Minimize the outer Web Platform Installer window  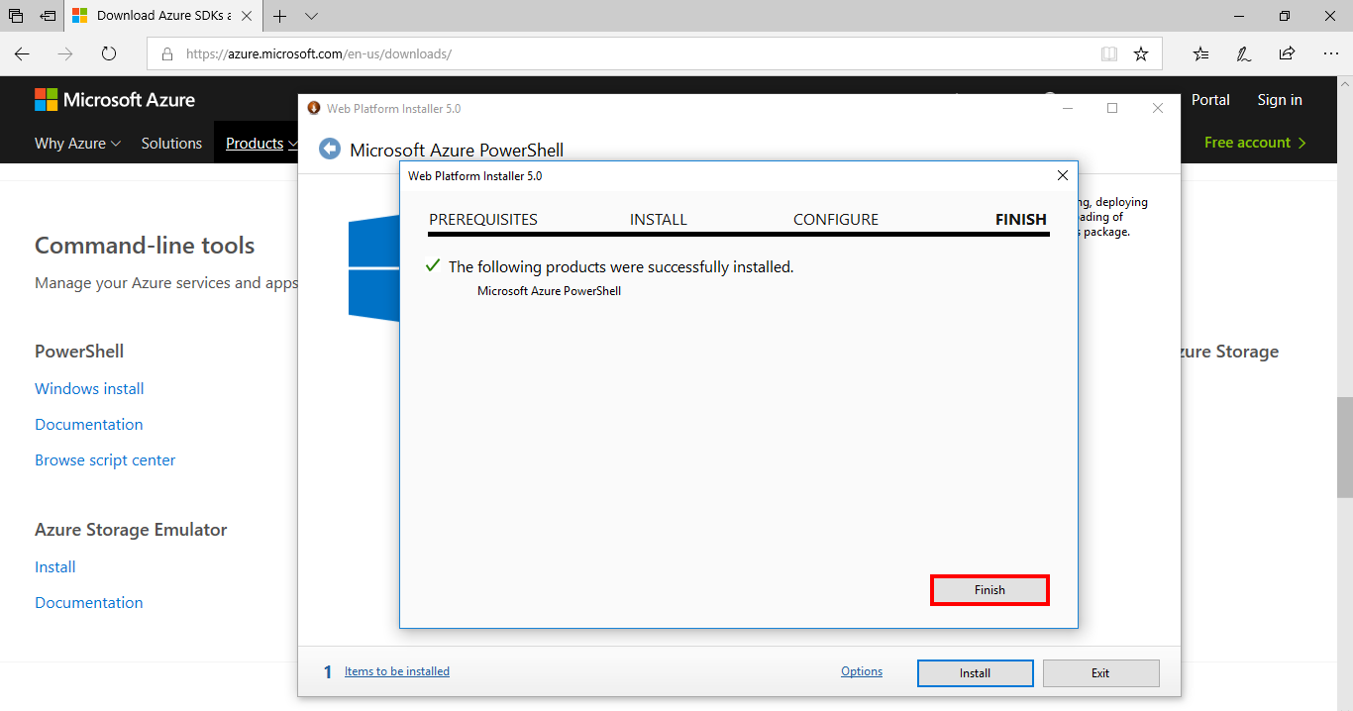pyautogui.click(x=1068, y=108)
